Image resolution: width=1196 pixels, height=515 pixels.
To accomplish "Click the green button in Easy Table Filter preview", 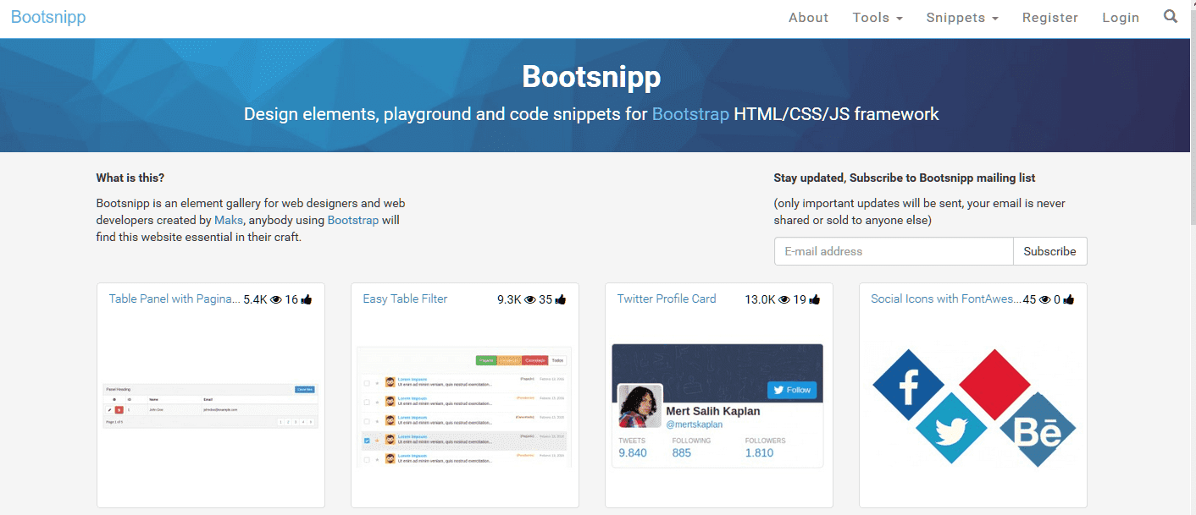I will click(486, 360).
